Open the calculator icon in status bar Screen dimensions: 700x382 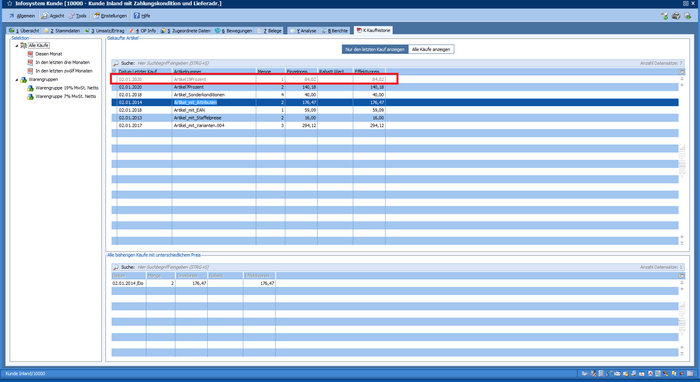[x=601, y=374]
